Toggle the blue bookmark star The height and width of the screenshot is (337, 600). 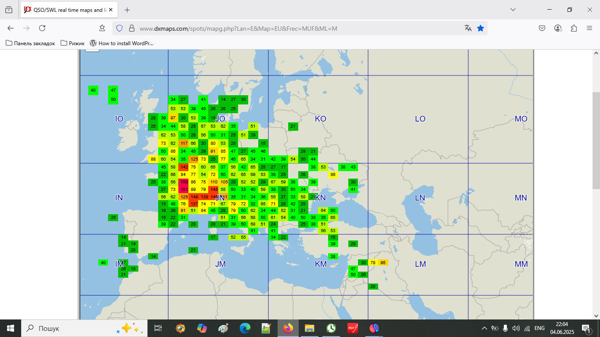coord(481,28)
